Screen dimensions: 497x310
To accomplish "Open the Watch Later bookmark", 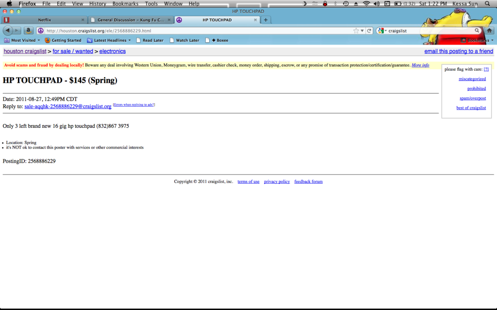I will [184, 40].
